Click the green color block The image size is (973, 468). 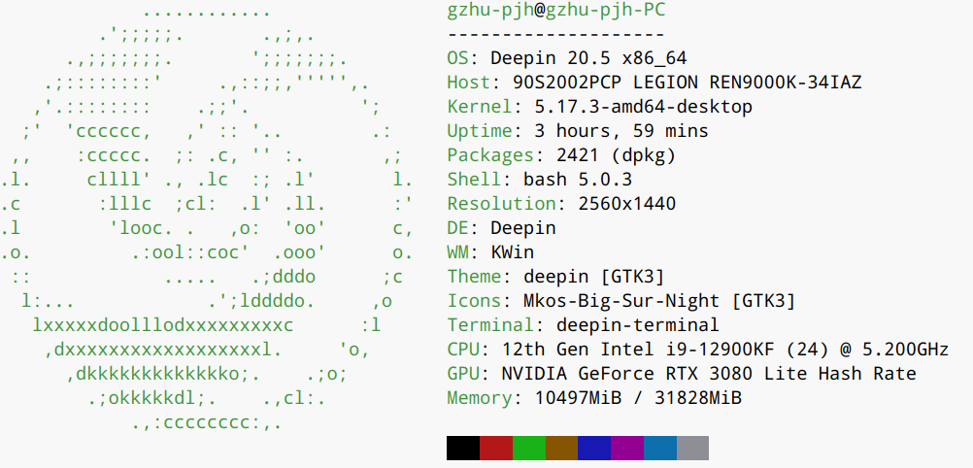coord(528,449)
